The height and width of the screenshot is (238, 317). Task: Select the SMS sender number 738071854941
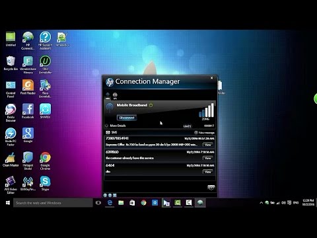pos(117,138)
